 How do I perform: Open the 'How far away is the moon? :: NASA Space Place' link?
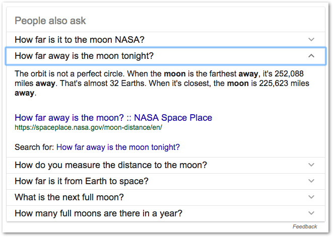(x=113, y=118)
